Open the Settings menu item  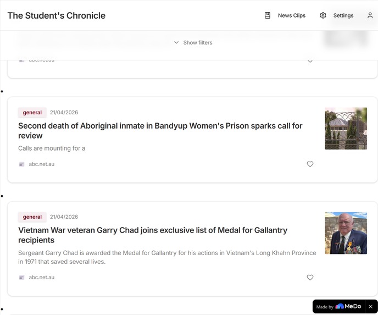pos(343,15)
